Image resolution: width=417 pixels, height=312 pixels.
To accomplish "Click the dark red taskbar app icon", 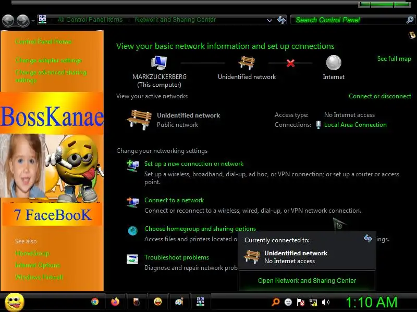I will 137,302.
